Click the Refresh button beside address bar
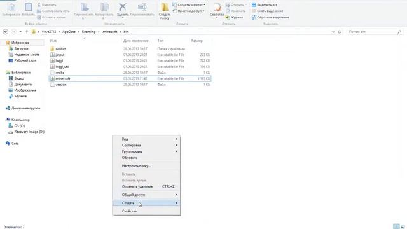Image resolution: width=407 pixels, height=229 pixels. click(x=339, y=32)
